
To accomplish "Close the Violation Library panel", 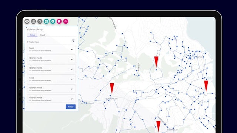I will (26, 27).
